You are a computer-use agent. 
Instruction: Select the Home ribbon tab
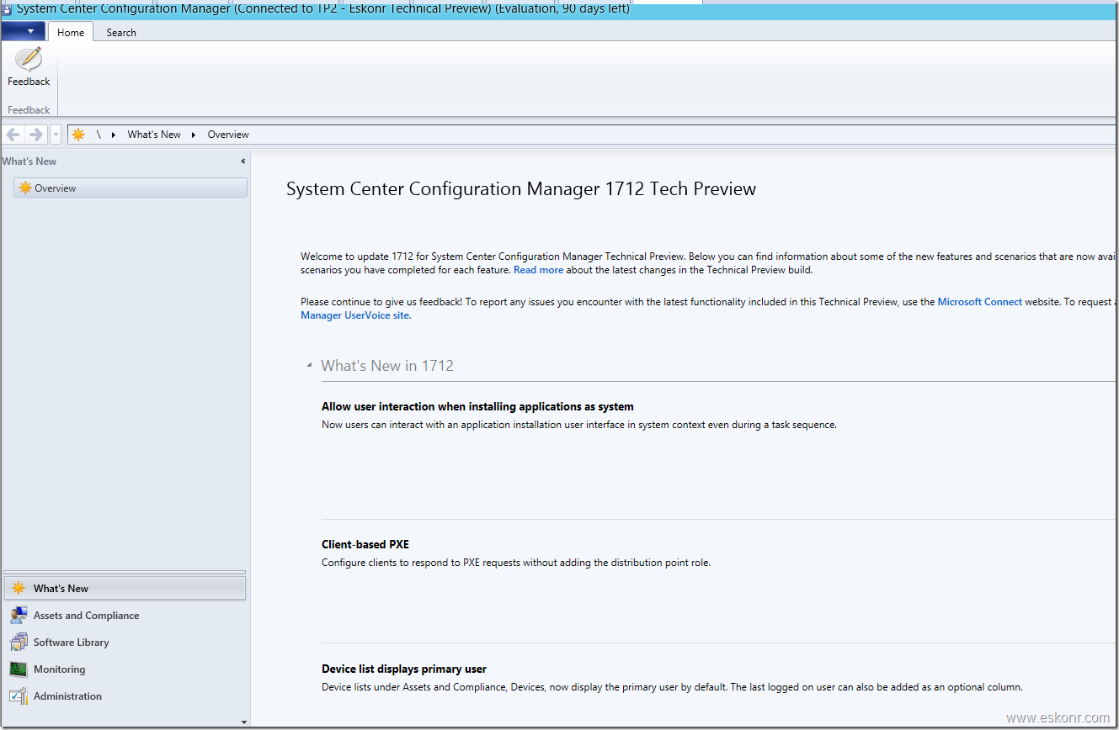(70, 32)
